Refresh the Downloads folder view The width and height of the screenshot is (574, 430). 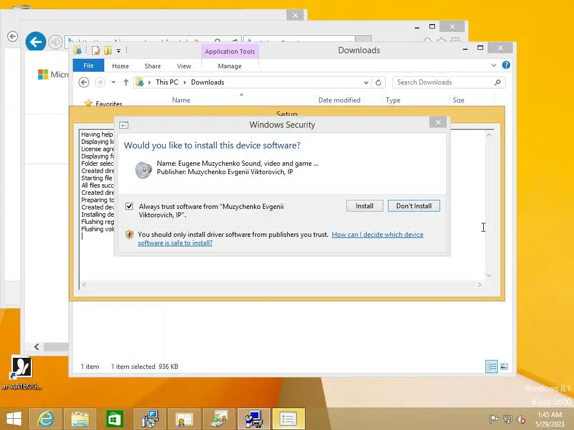[378, 83]
